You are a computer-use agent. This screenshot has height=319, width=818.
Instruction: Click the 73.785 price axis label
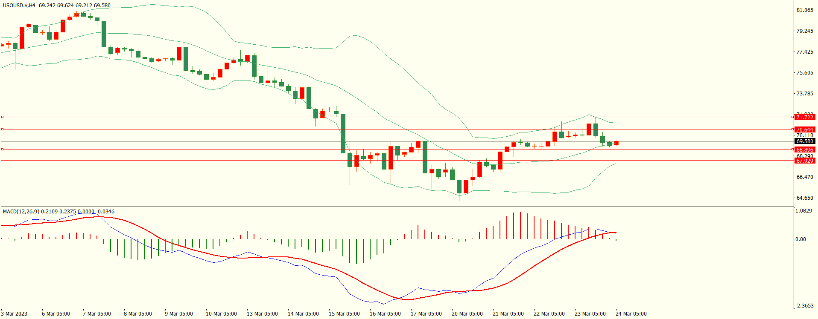pyautogui.click(x=805, y=94)
